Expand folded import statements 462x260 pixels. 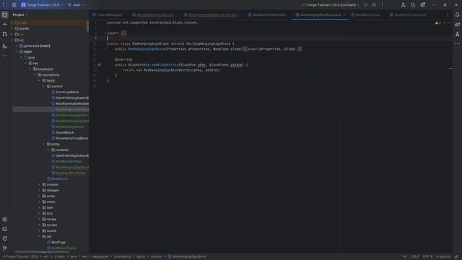point(123,33)
